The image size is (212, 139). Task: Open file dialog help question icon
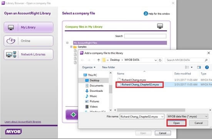point(207,67)
